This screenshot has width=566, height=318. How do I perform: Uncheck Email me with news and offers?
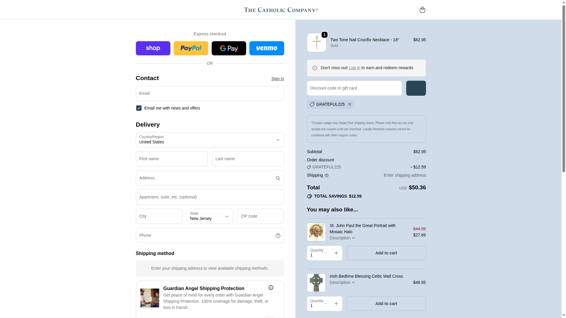click(x=139, y=108)
